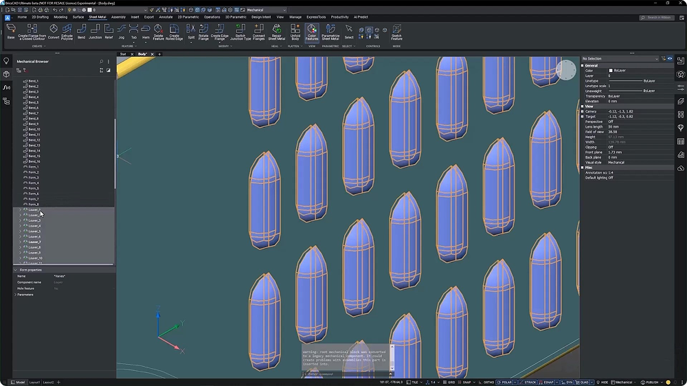
Task: Click the Extrude Polyline tool
Action: point(67,32)
